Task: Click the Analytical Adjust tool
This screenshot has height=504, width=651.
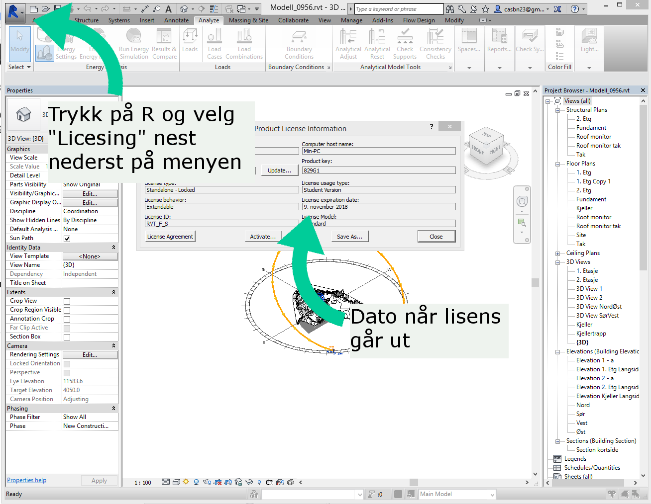Action: tap(348, 44)
